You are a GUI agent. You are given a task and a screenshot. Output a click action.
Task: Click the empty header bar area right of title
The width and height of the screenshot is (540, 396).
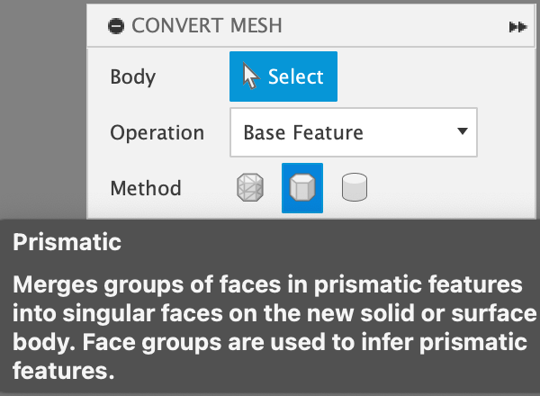coord(396,26)
